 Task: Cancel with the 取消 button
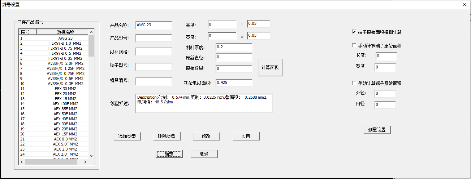coord(204,154)
